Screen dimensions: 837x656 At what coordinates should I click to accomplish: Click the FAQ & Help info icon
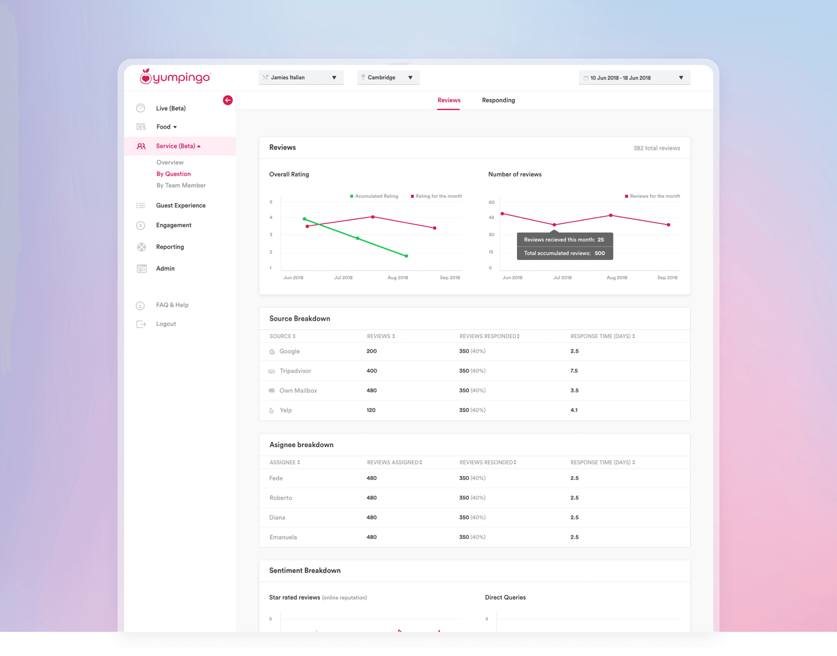pos(140,305)
